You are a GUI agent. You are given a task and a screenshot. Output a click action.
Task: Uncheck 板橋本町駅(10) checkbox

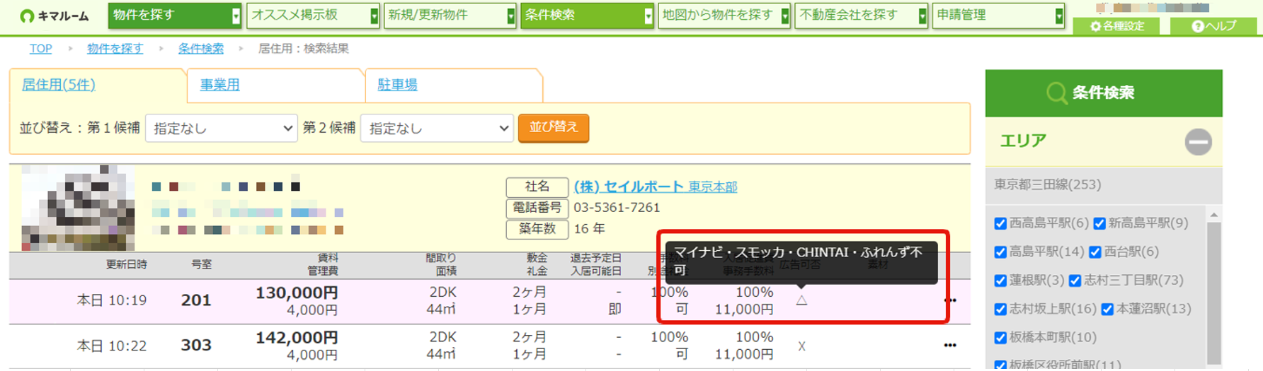point(1000,338)
